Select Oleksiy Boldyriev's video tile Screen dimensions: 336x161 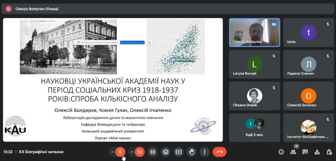click(x=255, y=33)
